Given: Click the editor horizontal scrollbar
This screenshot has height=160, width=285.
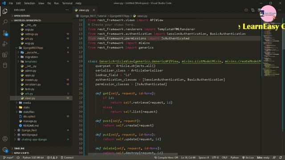Looking at the screenshot, I should pos(133,154).
